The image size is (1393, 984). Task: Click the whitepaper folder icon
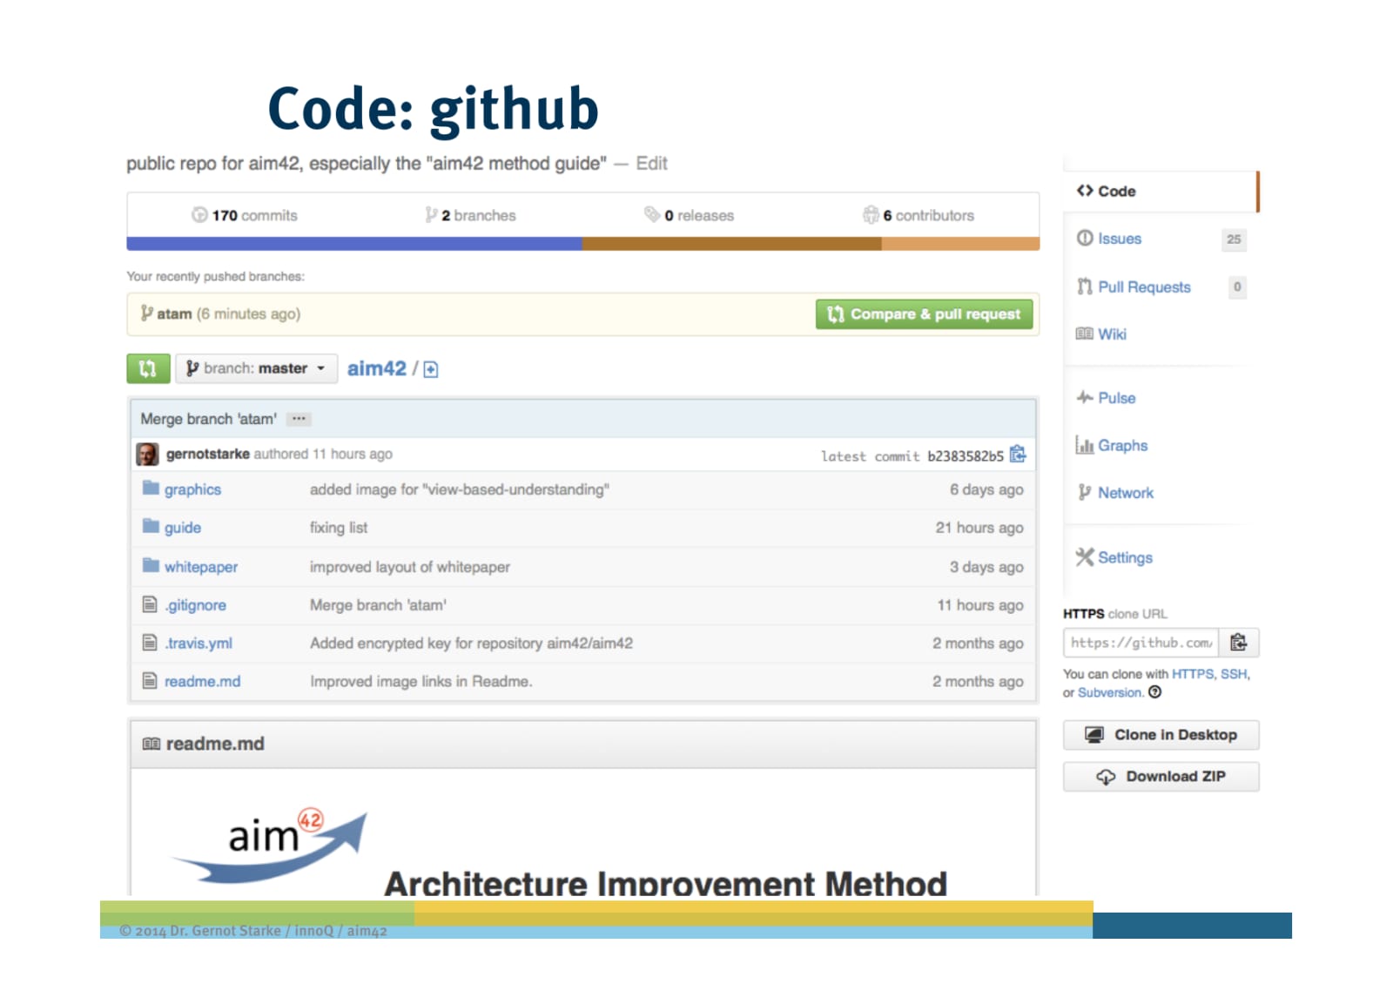tap(151, 565)
